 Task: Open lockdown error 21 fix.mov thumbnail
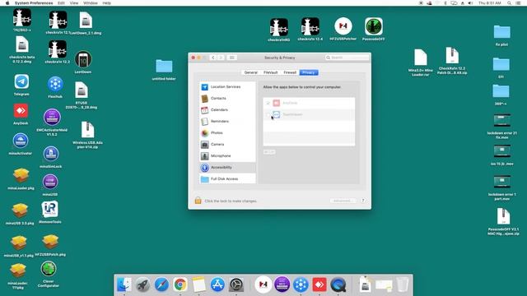click(x=502, y=121)
